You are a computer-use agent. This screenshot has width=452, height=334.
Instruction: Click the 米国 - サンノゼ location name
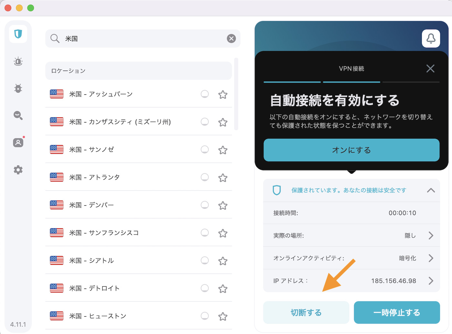(x=92, y=150)
